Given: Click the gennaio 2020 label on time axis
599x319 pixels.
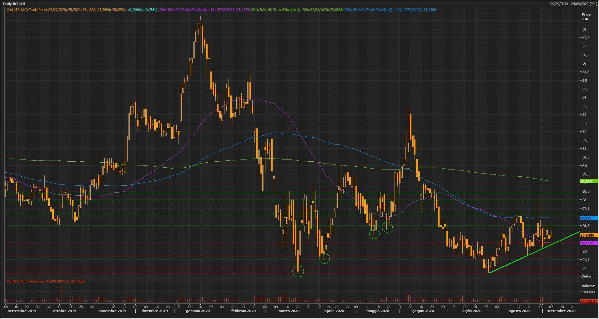Looking at the screenshot, I should [x=198, y=311].
